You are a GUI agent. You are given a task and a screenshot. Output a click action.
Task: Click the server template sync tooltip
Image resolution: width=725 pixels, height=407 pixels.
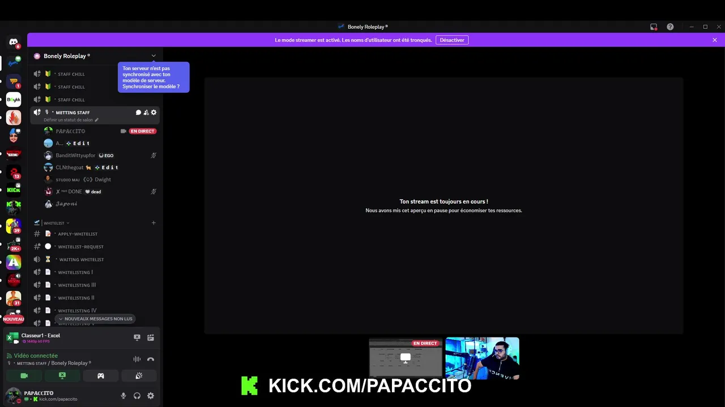point(153,77)
